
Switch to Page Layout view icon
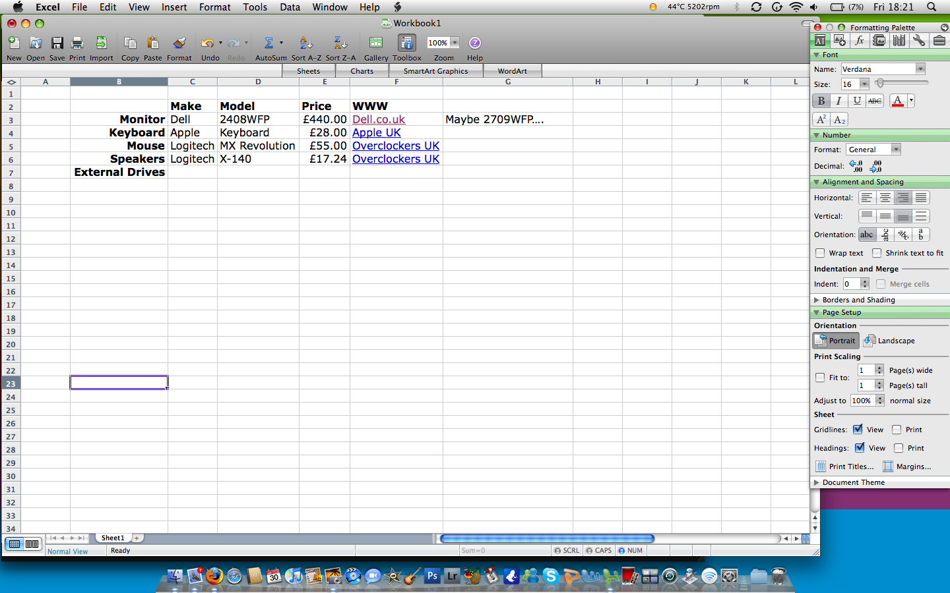32,544
